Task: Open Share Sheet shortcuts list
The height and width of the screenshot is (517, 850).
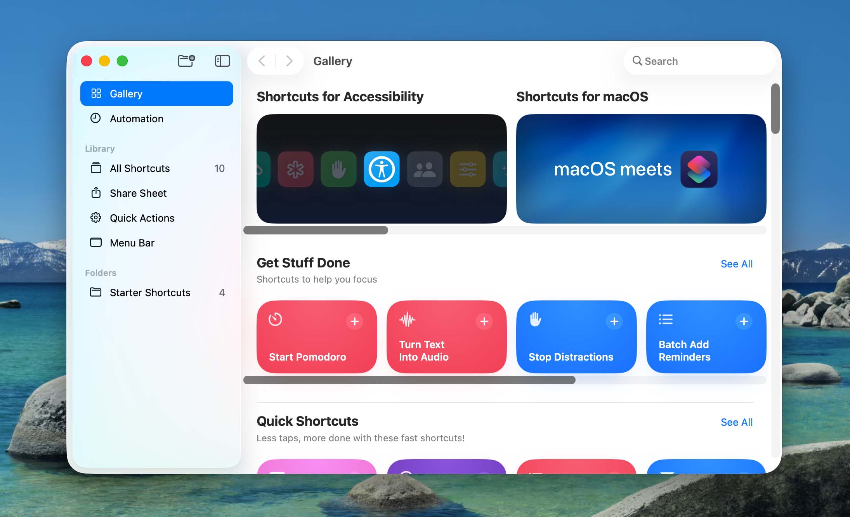Action: coord(156,193)
